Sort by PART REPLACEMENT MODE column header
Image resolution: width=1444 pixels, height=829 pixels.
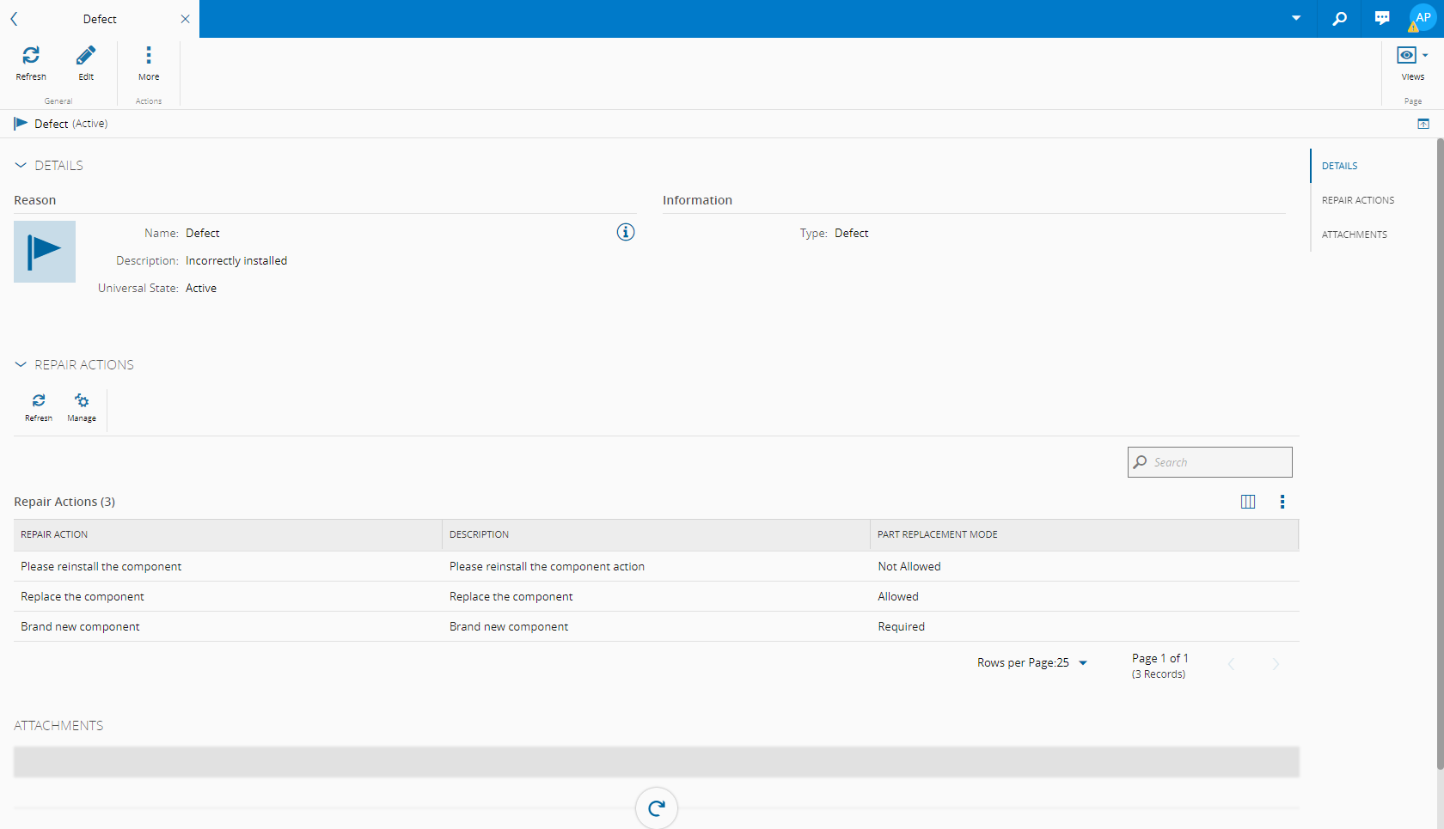(x=1085, y=534)
